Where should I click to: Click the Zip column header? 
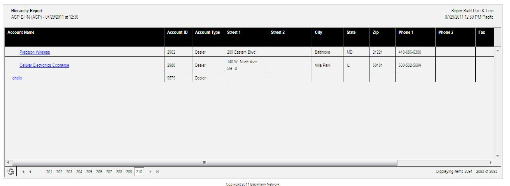coord(383,37)
